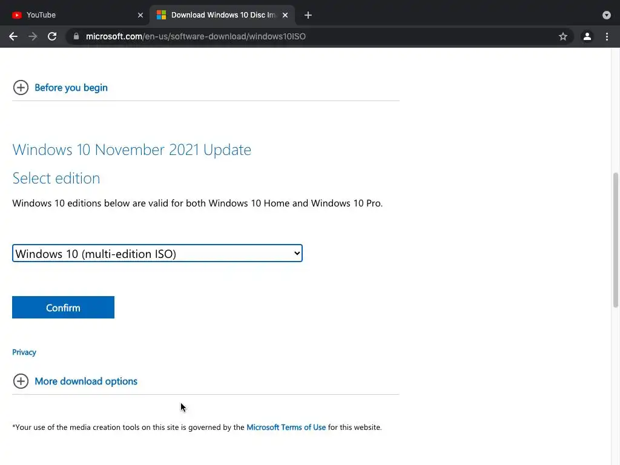Open the Windows 10 edition dropdown
Screen dimensions: 620x465
pos(157,253)
